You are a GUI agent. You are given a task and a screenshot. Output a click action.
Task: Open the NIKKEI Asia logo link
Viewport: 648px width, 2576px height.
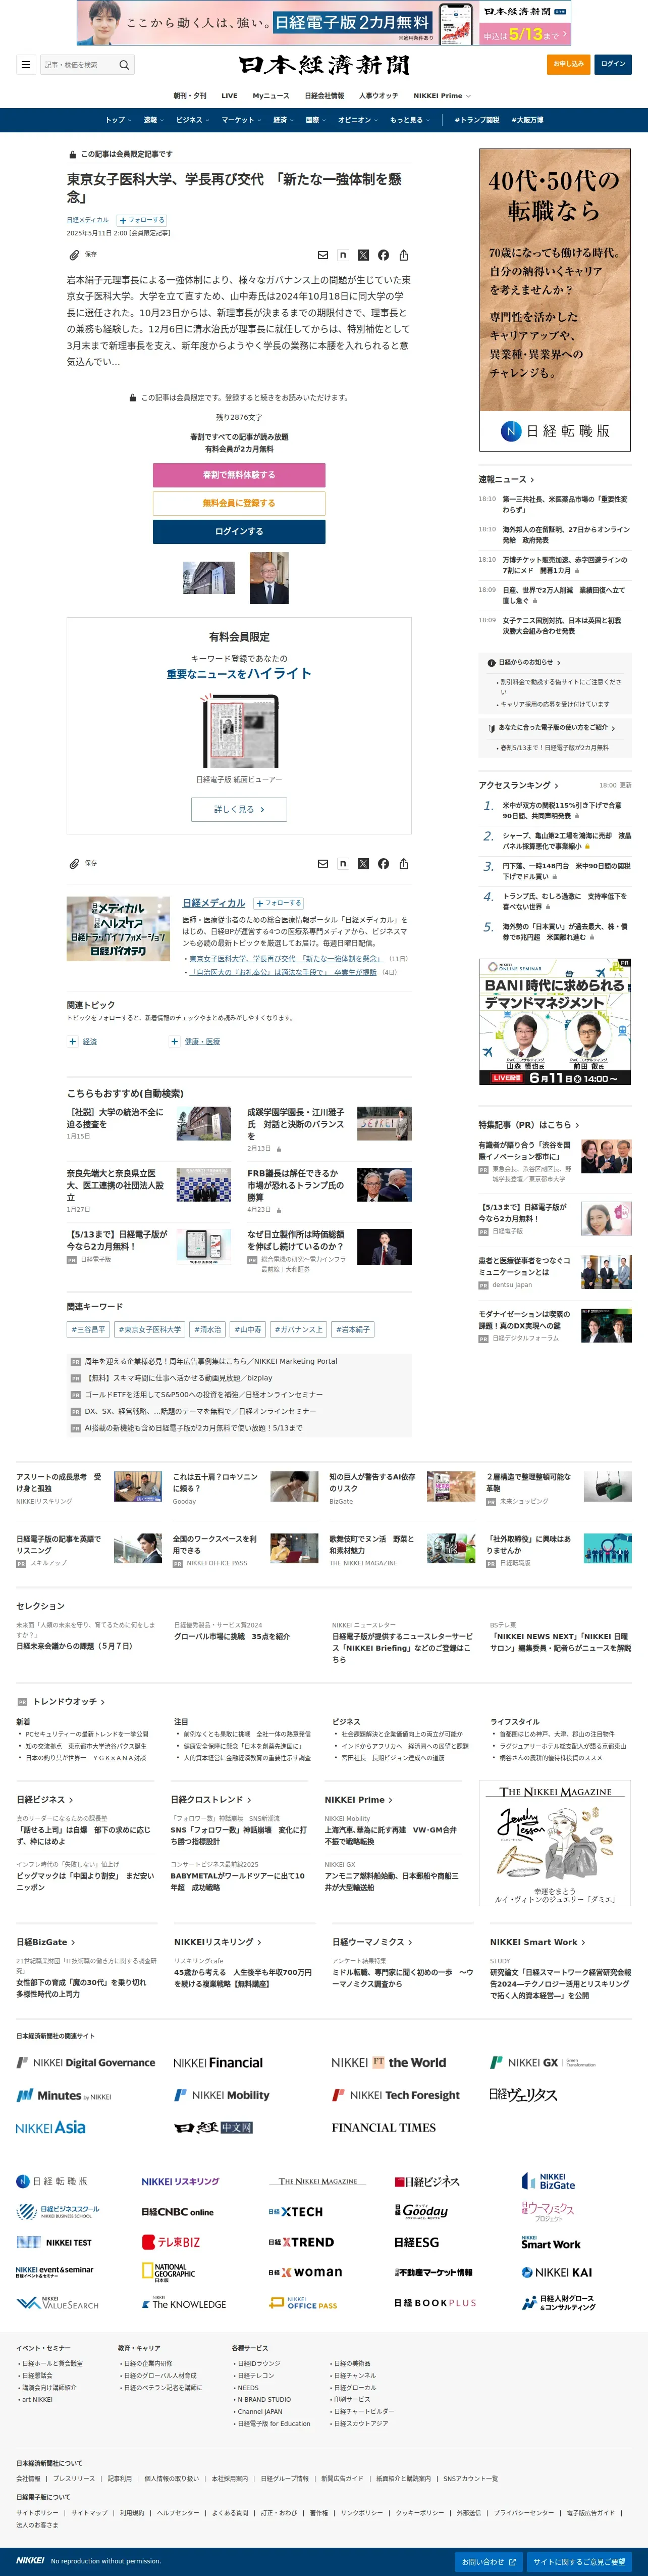(51, 2127)
